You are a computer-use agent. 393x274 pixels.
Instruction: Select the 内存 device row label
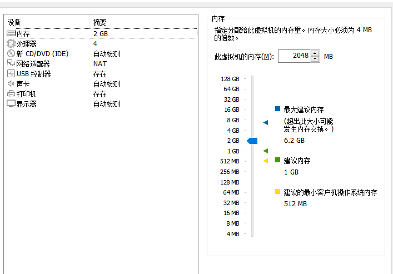(x=23, y=34)
